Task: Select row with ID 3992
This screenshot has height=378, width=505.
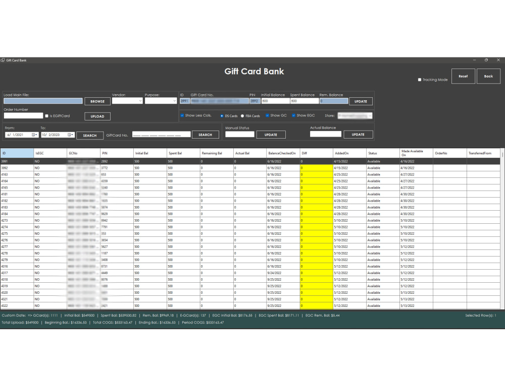Action: (x=250, y=168)
